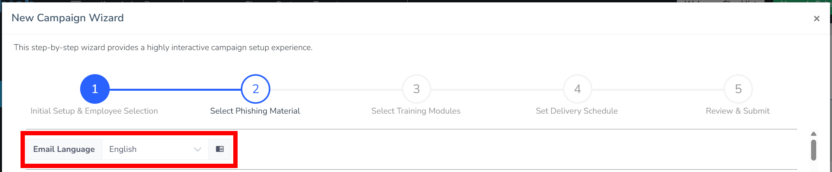
Task: Click the New Campaign Wizard title
Action: tap(67, 18)
